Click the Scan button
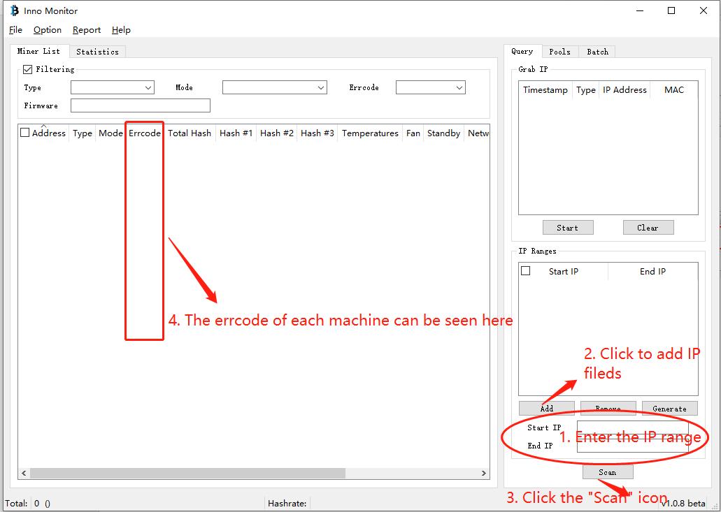The width and height of the screenshot is (721, 512). [x=607, y=472]
